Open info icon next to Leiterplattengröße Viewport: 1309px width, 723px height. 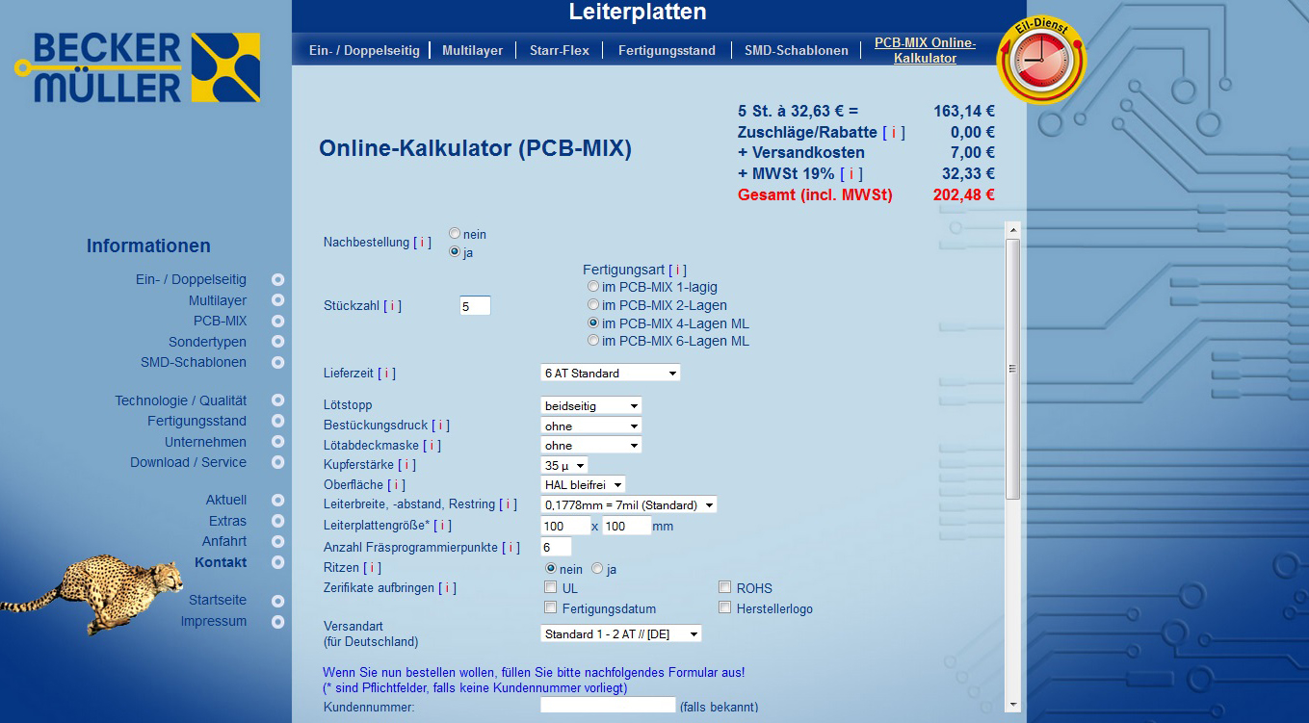tap(442, 526)
